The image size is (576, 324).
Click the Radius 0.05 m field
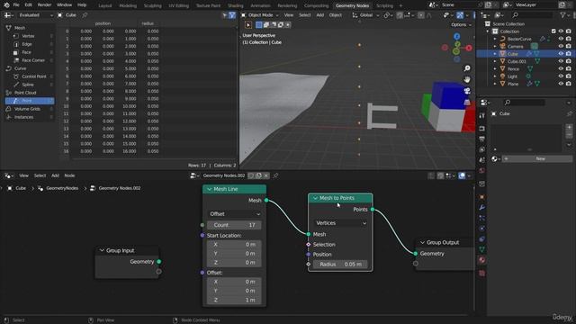[340, 264]
